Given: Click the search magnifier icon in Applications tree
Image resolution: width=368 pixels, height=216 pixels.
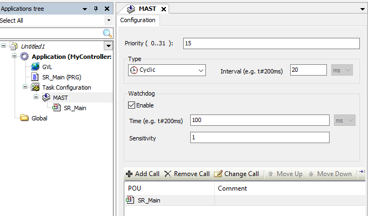Looking at the screenshot, I should pos(107,33).
